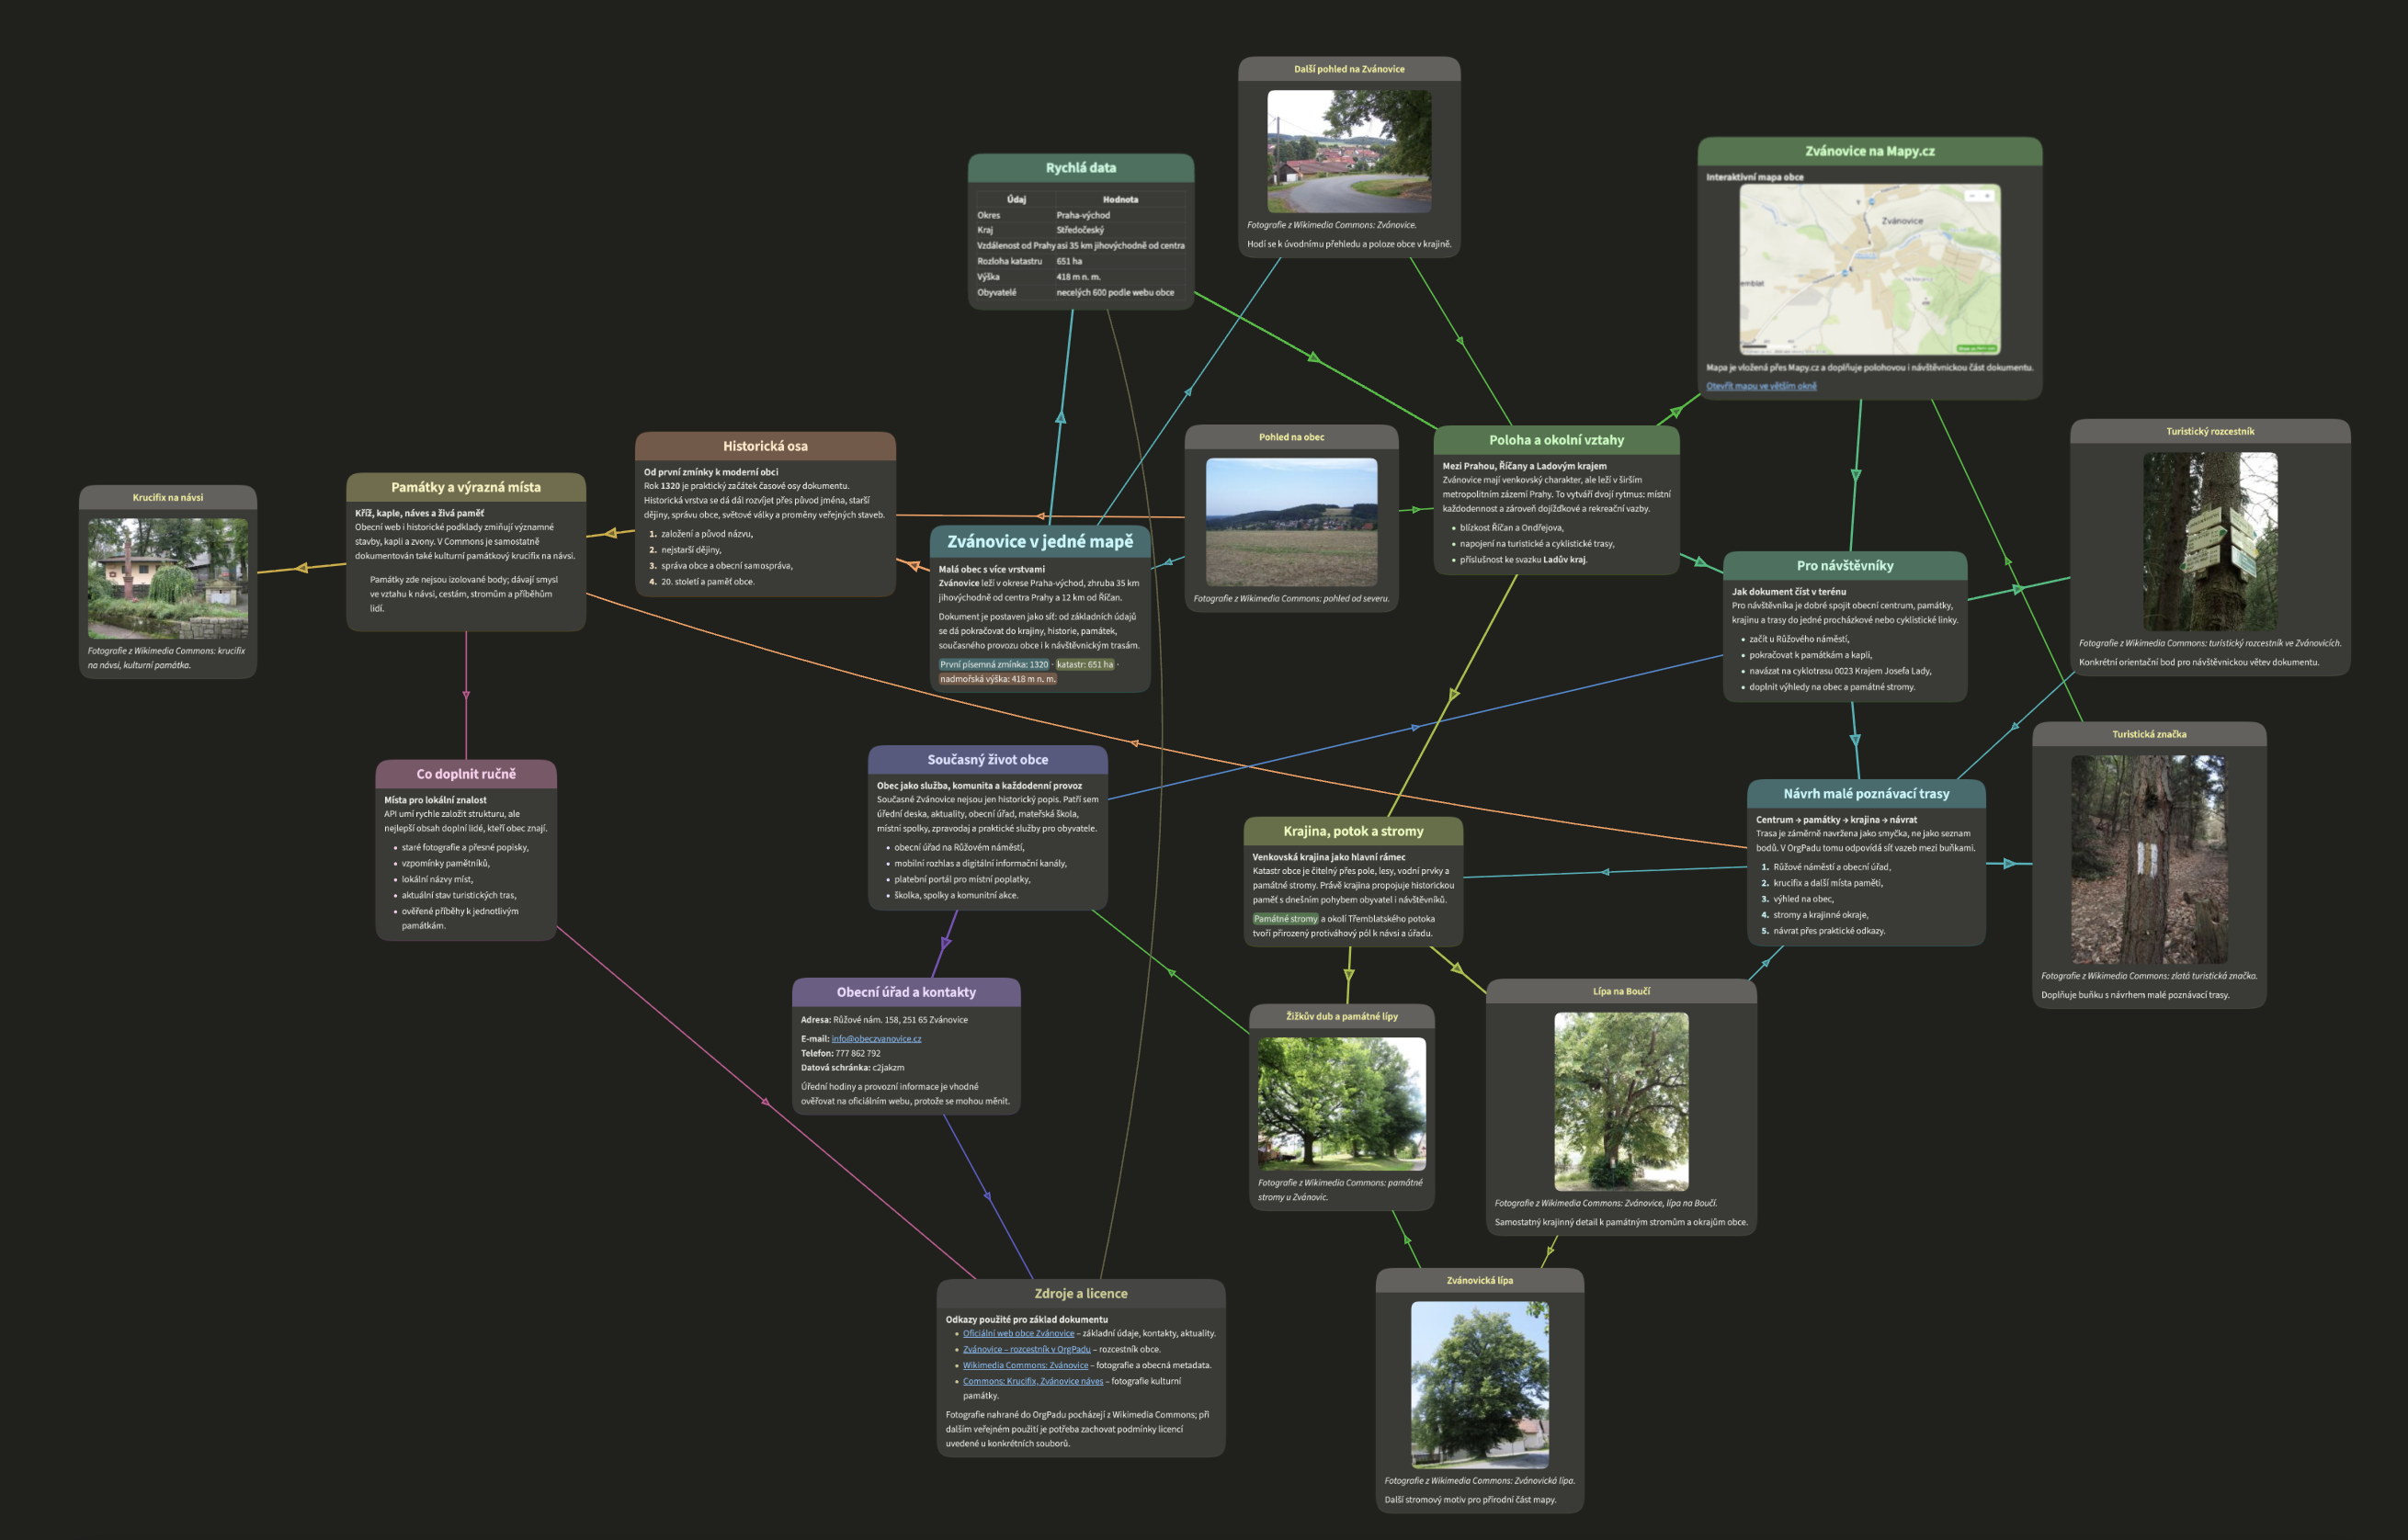Select the 'Památky a výrazná místa' header
The image size is (2408, 1540).
pyautogui.click(x=466, y=487)
